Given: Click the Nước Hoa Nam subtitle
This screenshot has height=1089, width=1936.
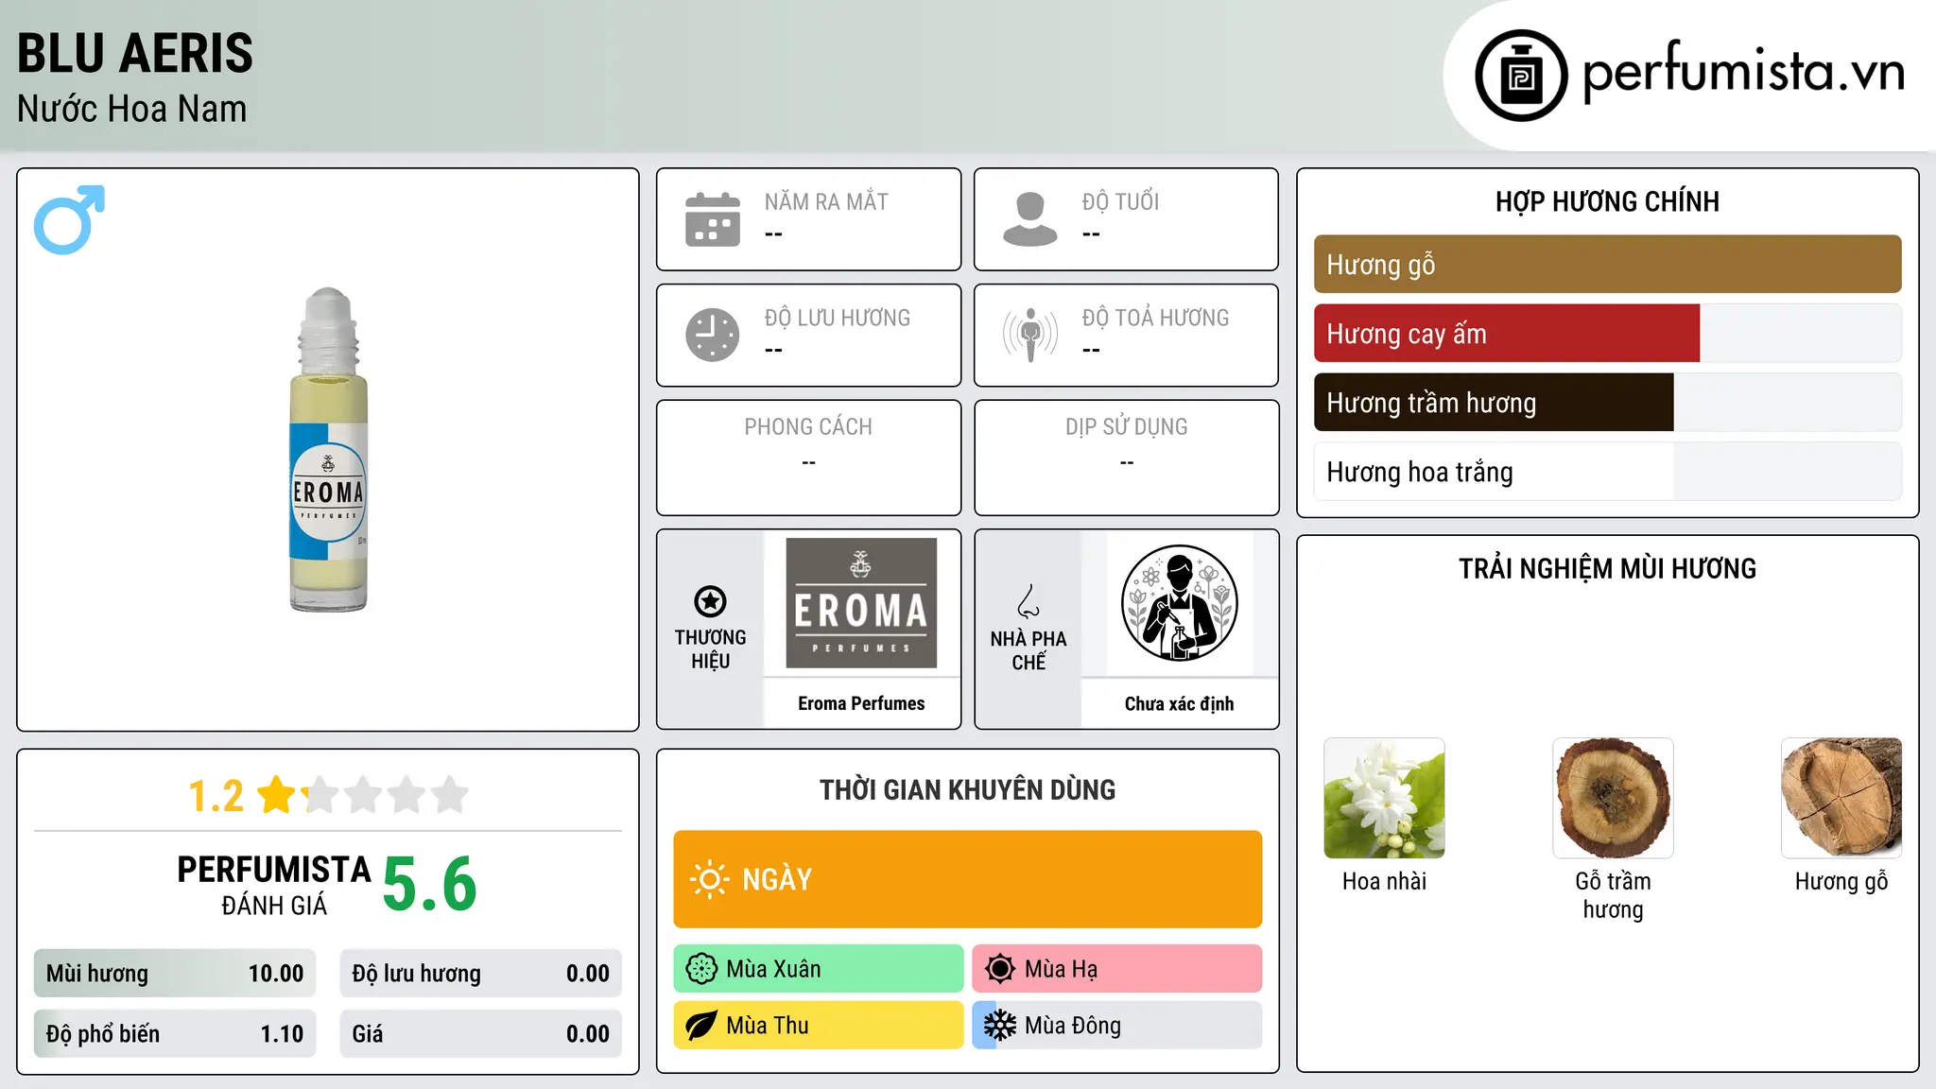Looking at the screenshot, I should tap(132, 109).
